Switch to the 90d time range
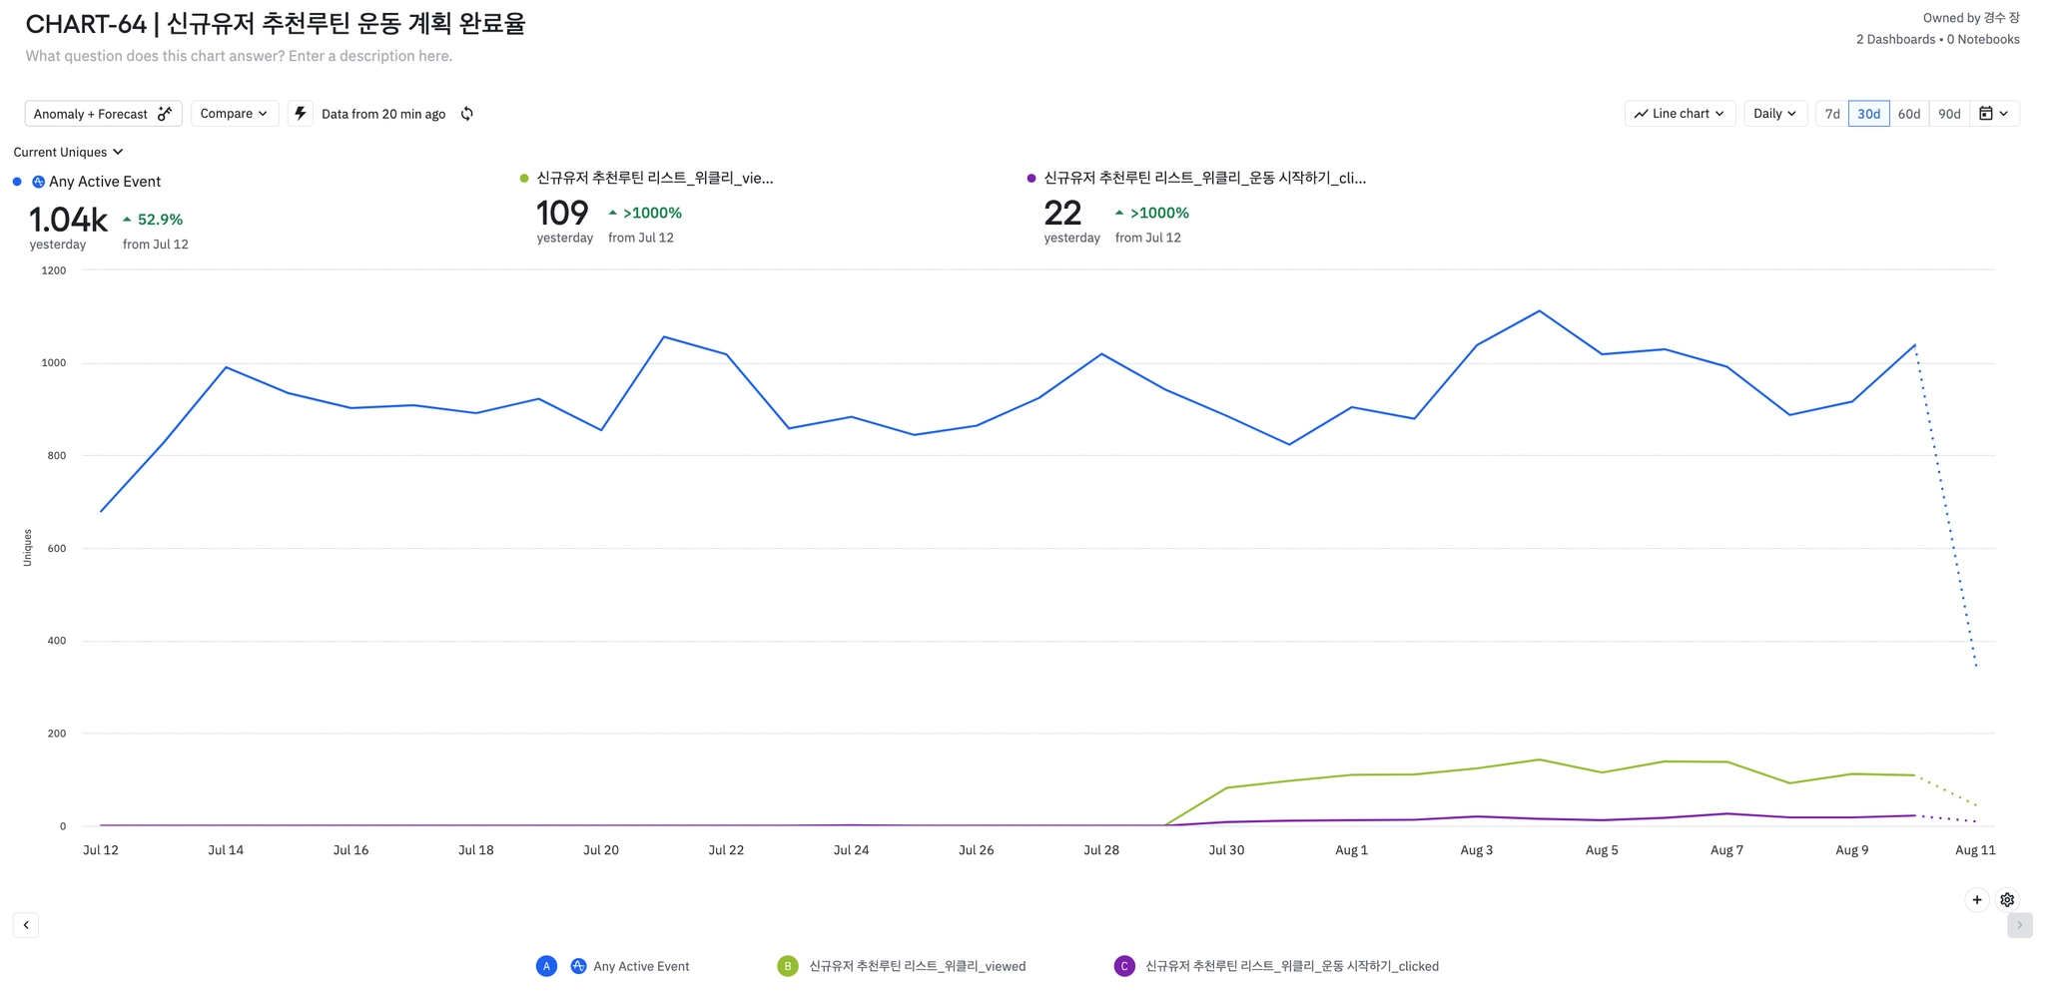Image resolution: width=2045 pixels, height=997 pixels. pos(1949,114)
